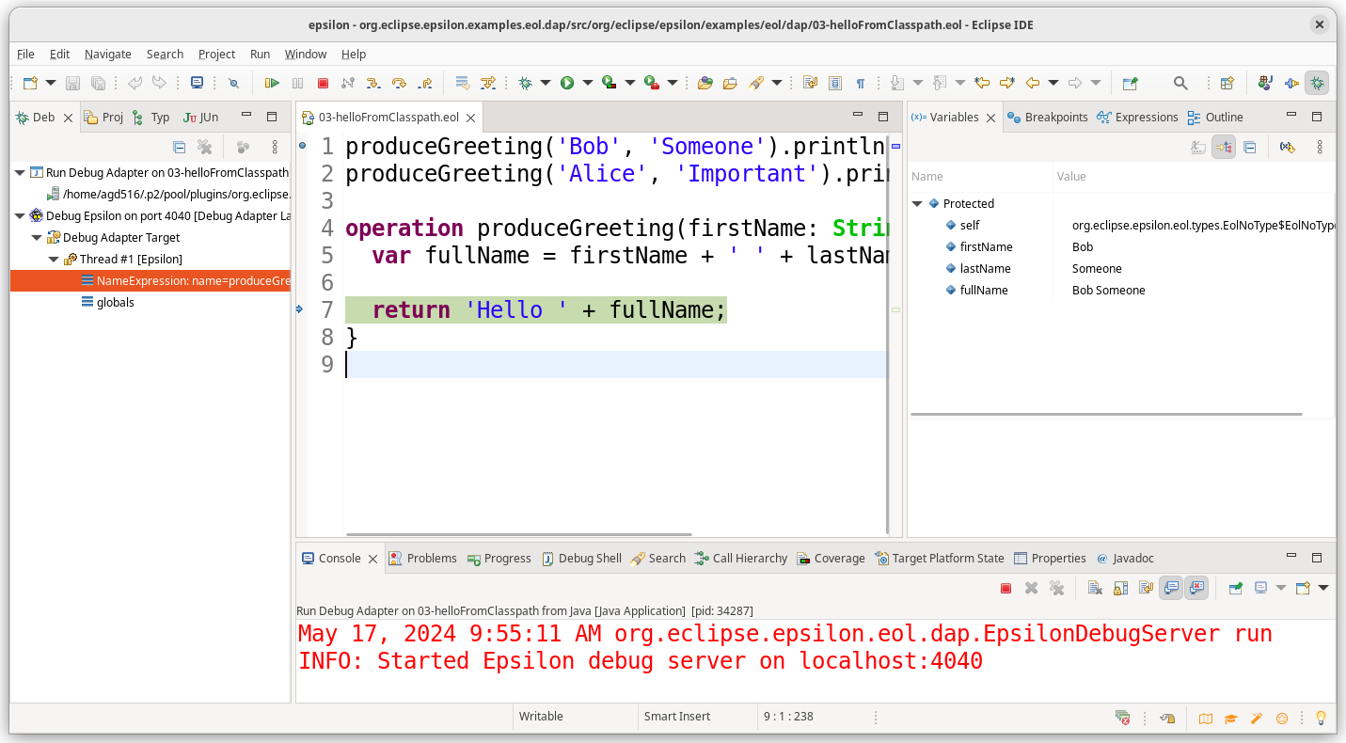The width and height of the screenshot is (1346, 743).
Task: Open the Search flashlight dropdown arrow
Action: click(x=777, y=83)
